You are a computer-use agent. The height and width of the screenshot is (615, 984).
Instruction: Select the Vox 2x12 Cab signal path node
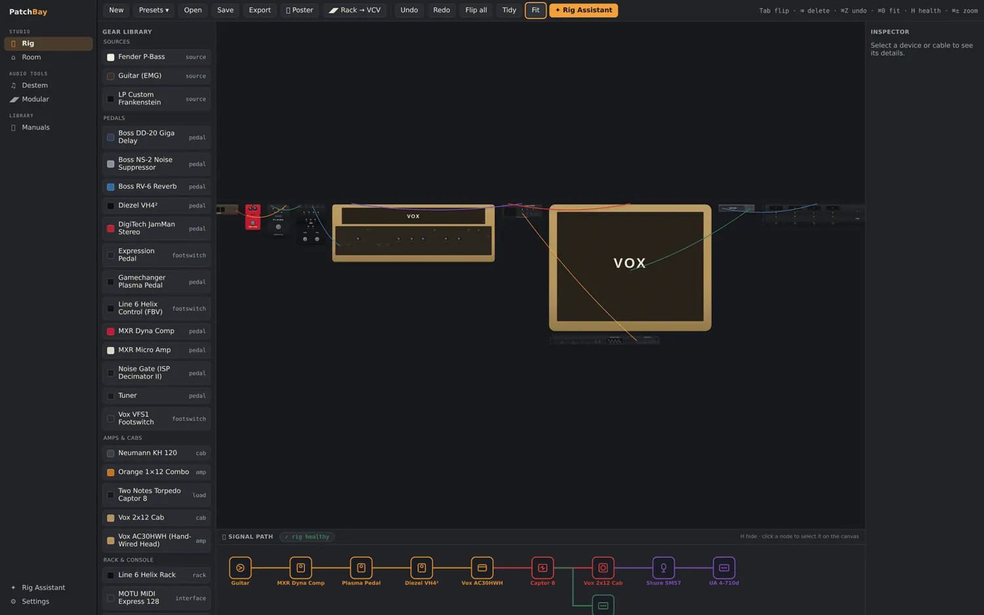click(603, 568)
